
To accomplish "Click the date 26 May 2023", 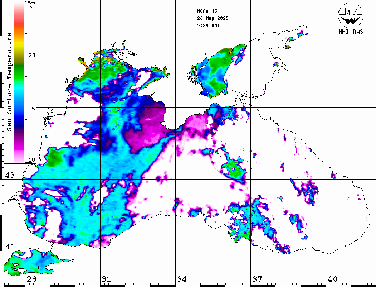I will pos(213,18).
